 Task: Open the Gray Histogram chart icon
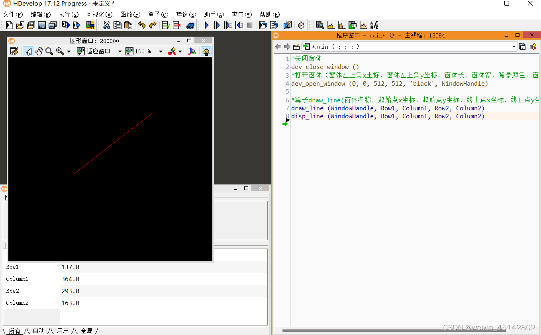pyautogui.click(x=331, y=25)
